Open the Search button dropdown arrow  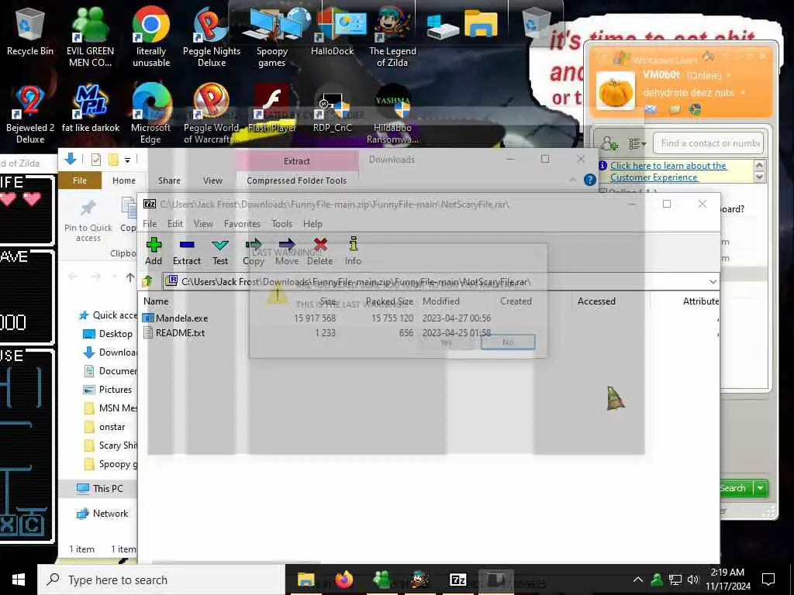pos(760,488)
